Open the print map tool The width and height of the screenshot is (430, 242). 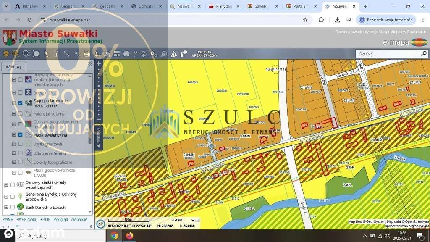click(x=87, y=54)
